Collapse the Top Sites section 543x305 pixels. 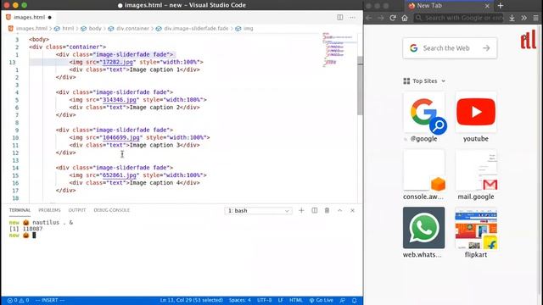coord(424,81)
